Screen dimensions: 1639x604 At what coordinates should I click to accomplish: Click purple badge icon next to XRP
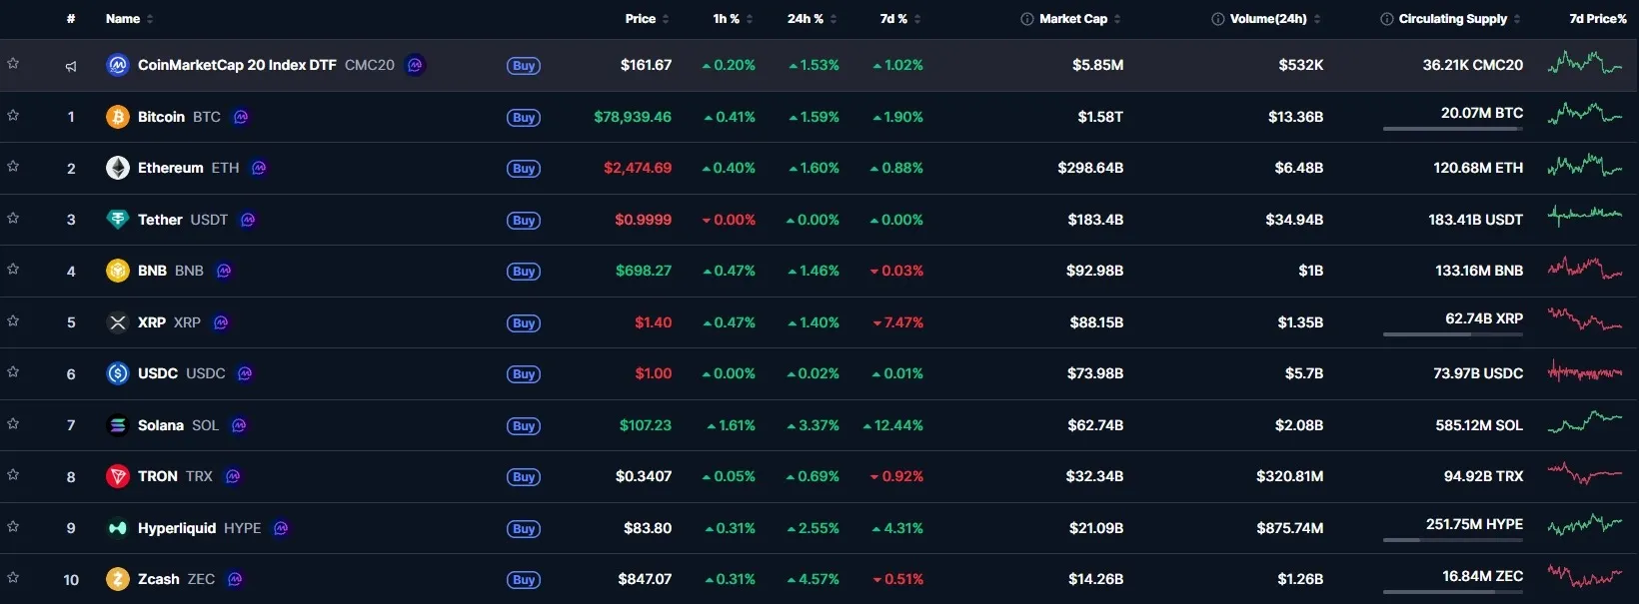pyautogui.click(x=221, y=322)
